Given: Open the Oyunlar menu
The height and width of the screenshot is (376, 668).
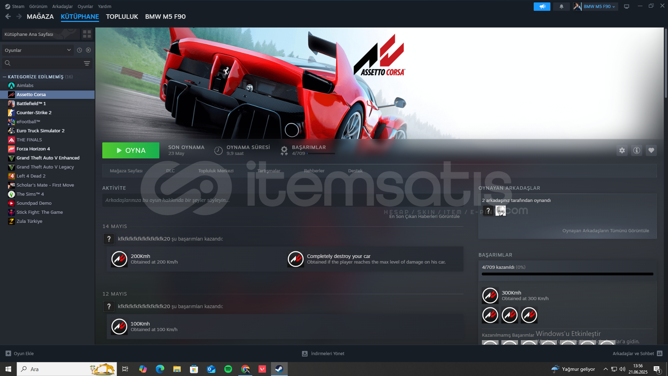Looking at the screenshot, I should click(x=85, y=6).
